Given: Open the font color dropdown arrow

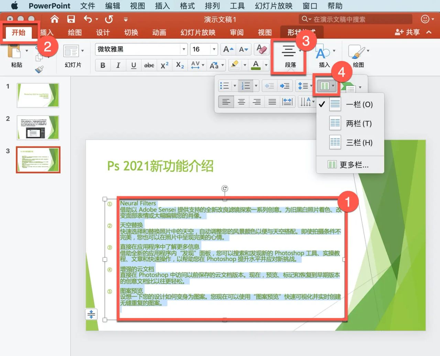Looking at the screenshot, I should [x=266, y=65].
